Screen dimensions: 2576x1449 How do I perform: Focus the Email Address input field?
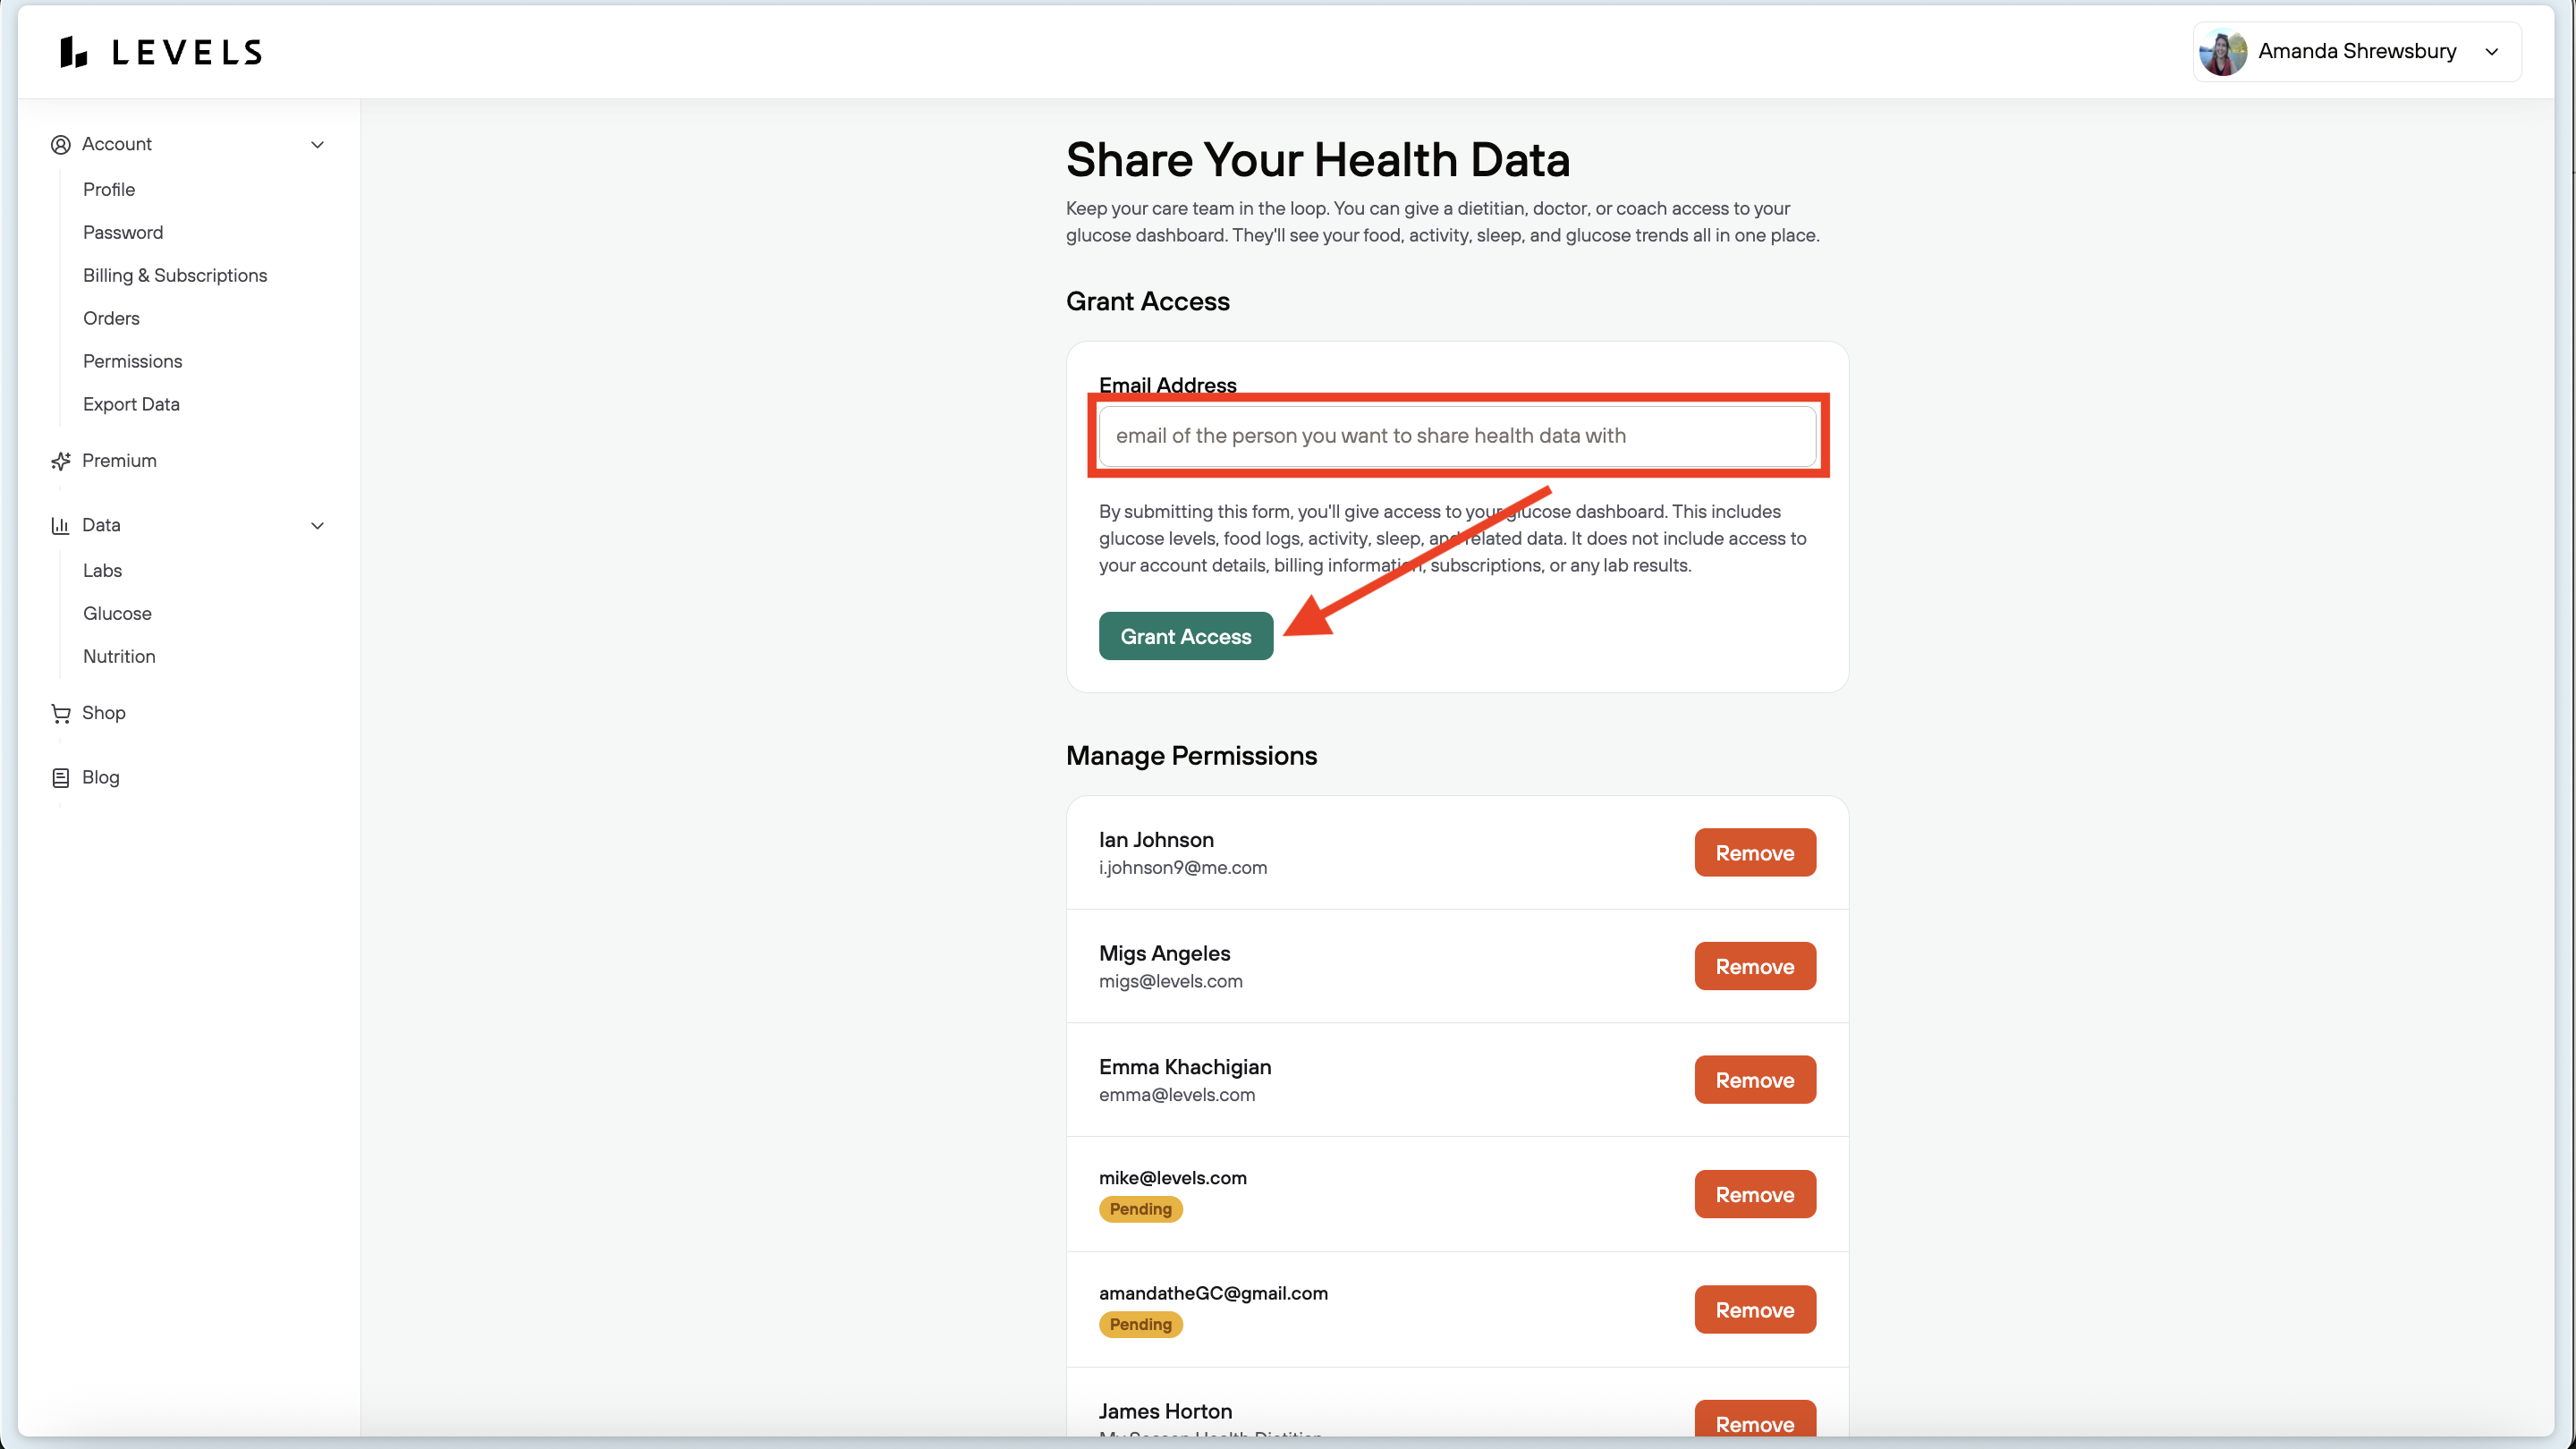(1458, 436)
